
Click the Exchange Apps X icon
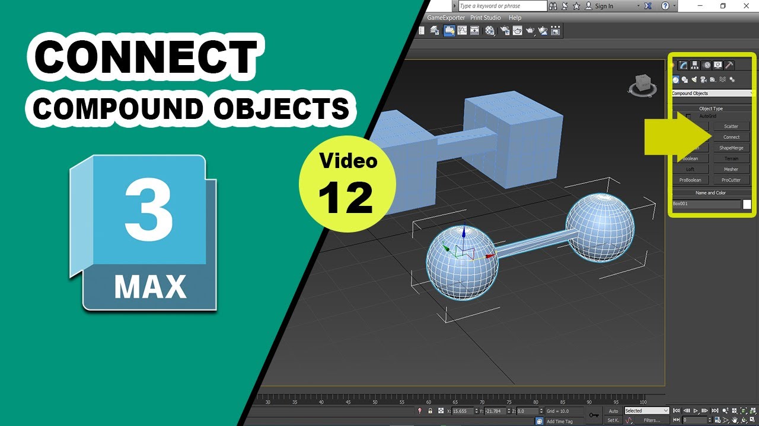[x=649, y=6]
